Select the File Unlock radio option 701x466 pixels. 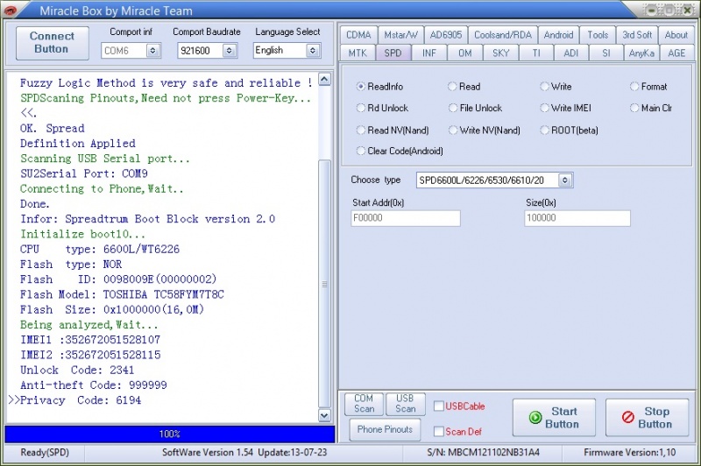pyautogui.click(x=453, y=108)
